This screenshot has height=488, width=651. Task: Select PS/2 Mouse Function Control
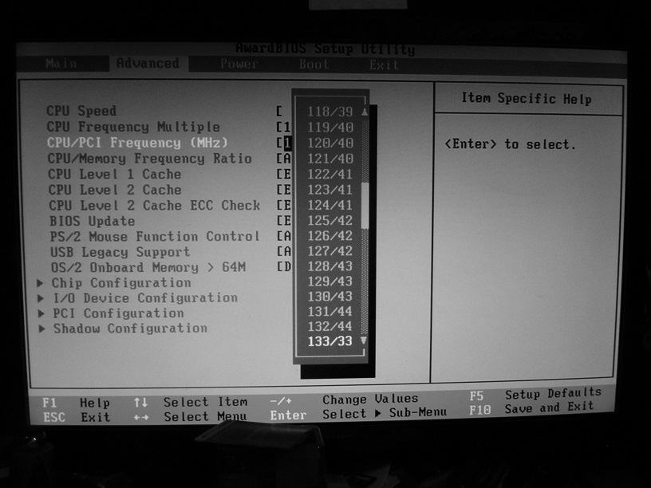tap(155, 236)
